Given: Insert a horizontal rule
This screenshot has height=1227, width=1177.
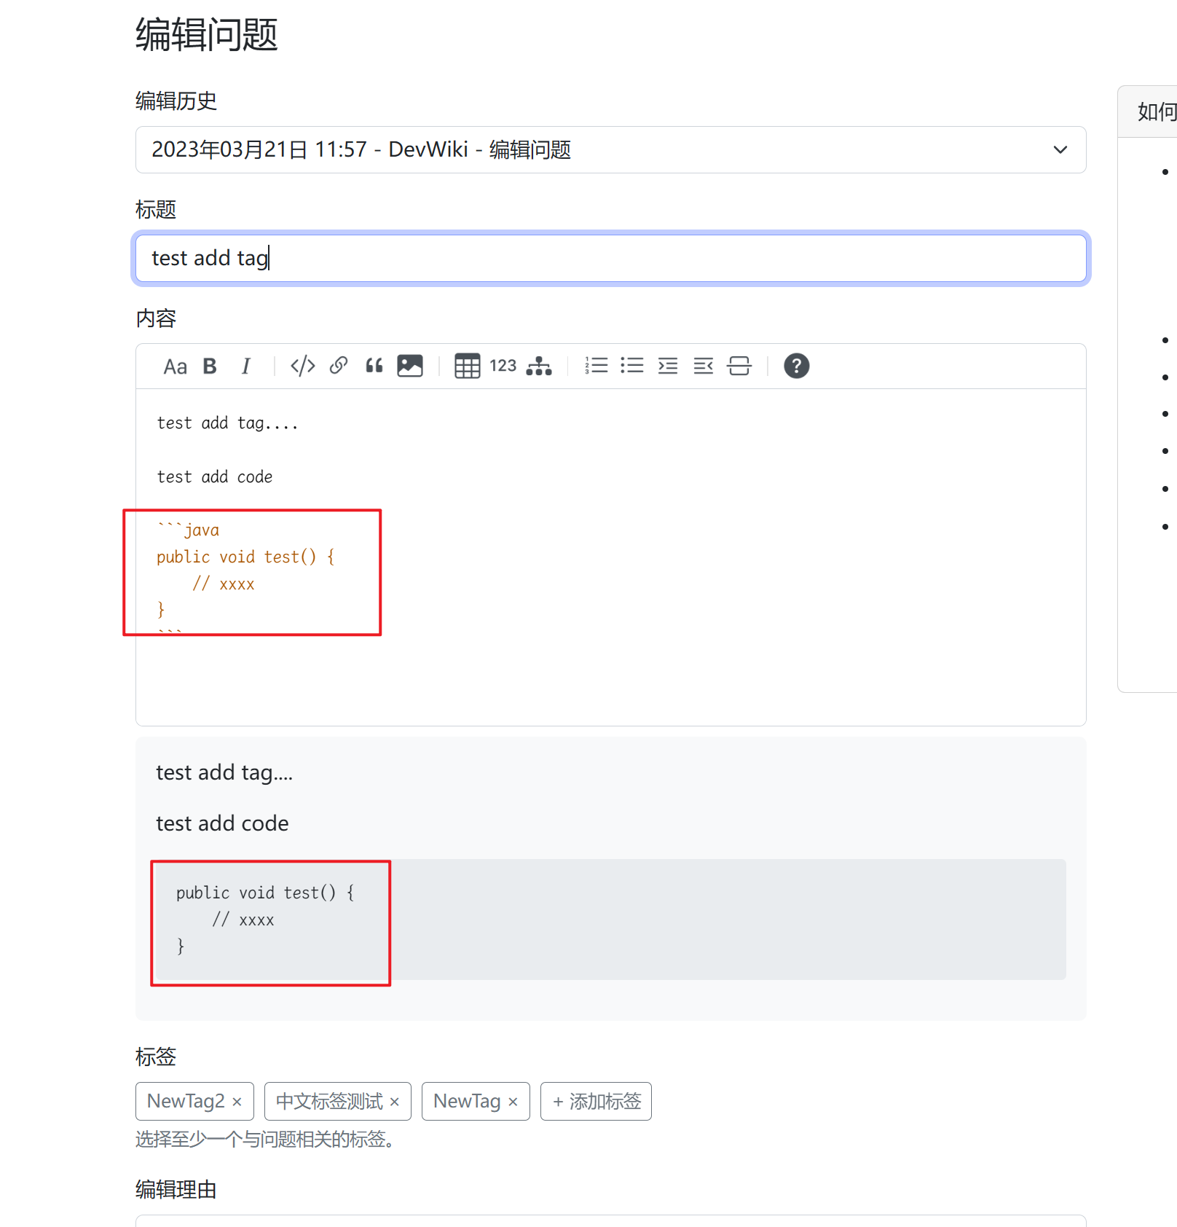Looking at the screenshot, I should click(740, 366).
